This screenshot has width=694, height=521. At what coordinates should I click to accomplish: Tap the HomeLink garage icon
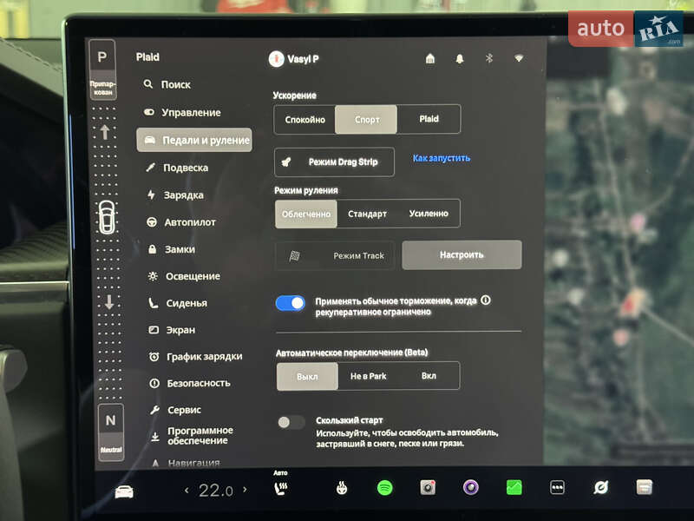(429, 58)
